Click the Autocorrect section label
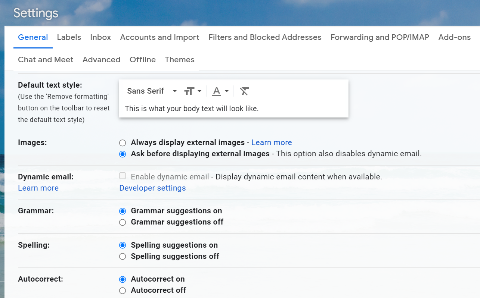 tap(40, 279)
